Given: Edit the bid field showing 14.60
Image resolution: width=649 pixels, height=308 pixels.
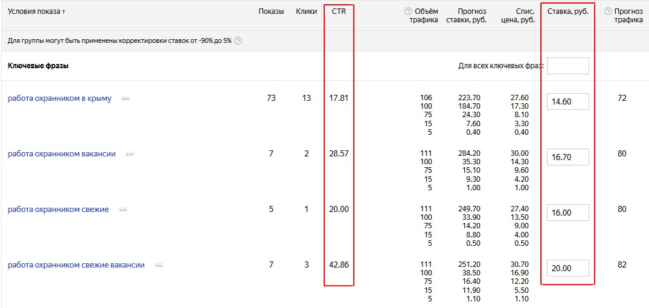Looking at the screenshot, I should point(568,101).
